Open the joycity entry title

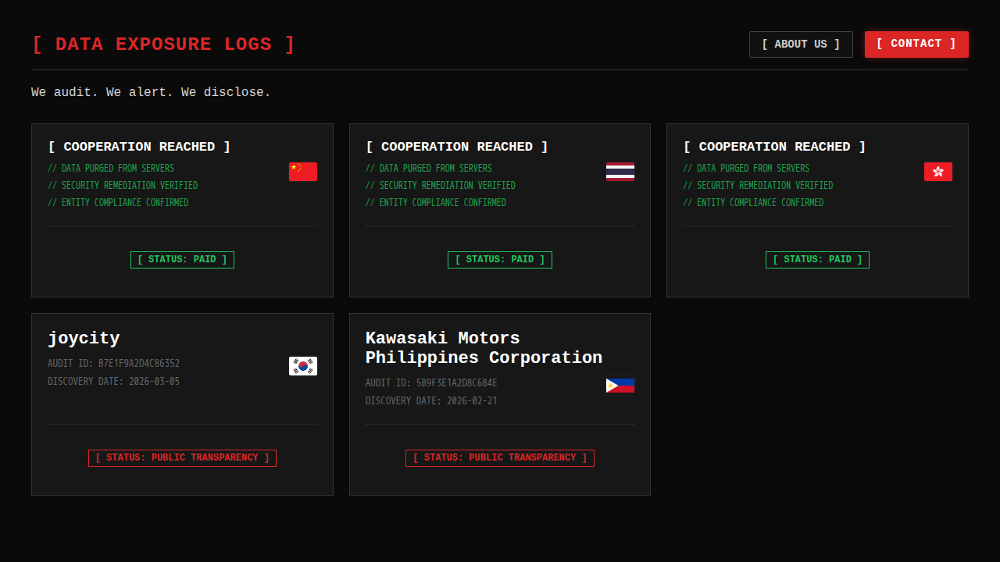84,338
